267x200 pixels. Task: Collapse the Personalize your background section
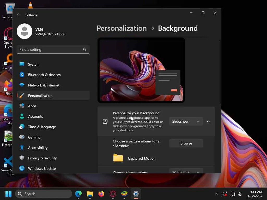208,121
